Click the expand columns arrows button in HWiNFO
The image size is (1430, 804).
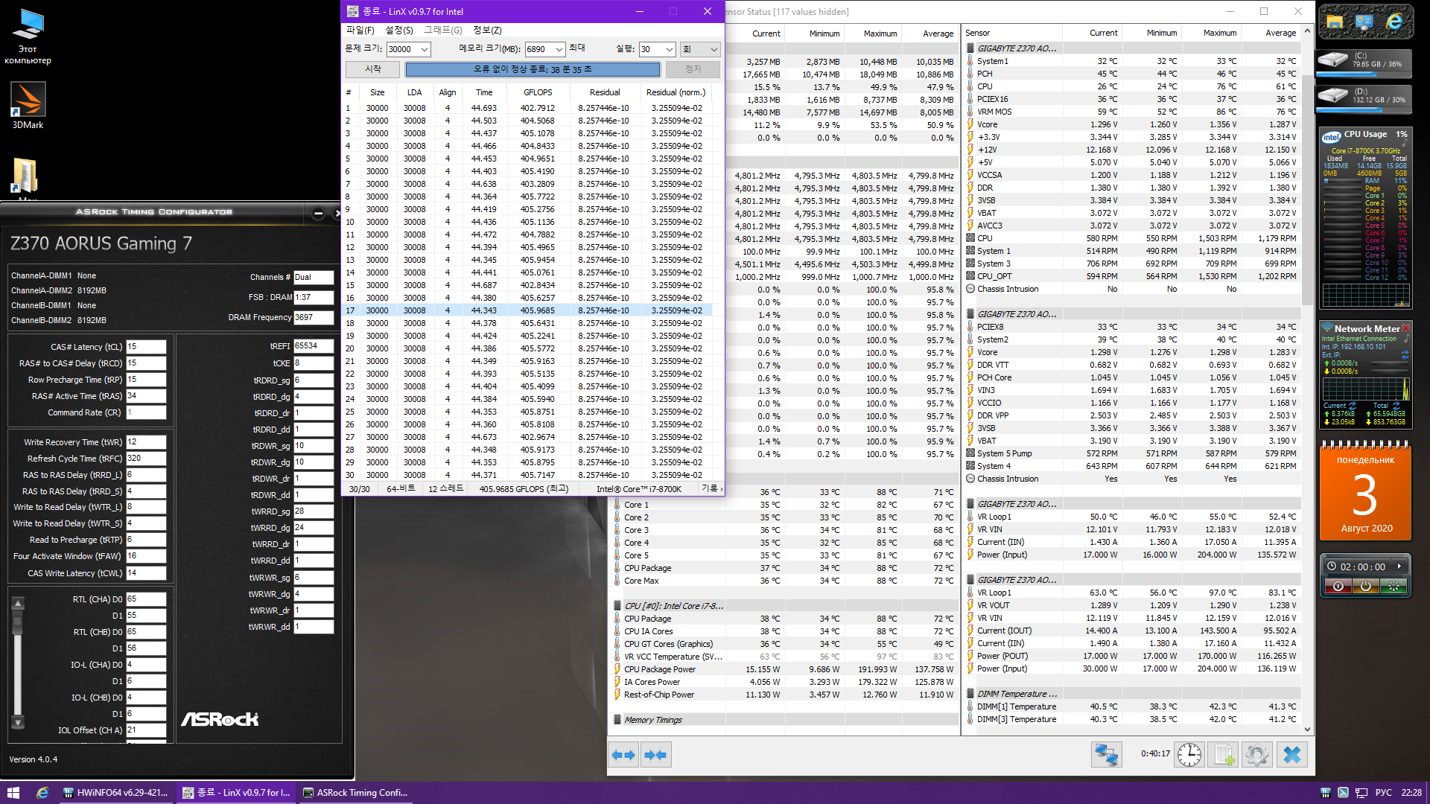click(623, 755)
